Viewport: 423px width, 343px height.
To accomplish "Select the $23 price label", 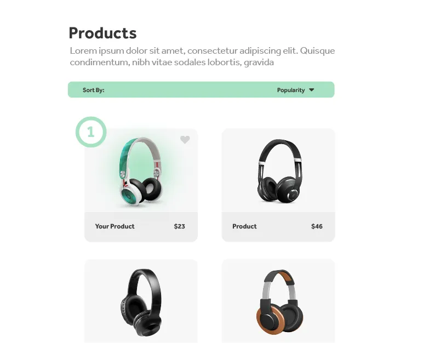I will (179, 226).
